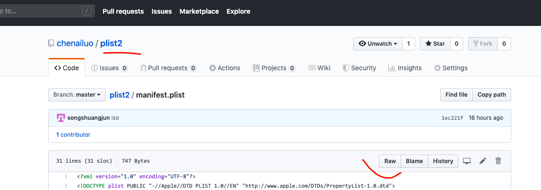Open the Pull requests repository tab
This screenshot has width=541, height=190.
pyautogui.click(x=168, y=68)
